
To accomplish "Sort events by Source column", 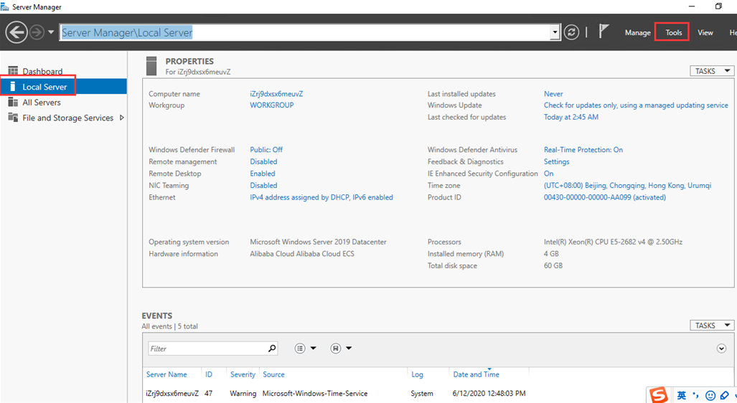I will [273, 374].
